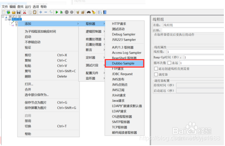Open the 运行 menu
Screen dimensions: 225x146
(28, 7)
